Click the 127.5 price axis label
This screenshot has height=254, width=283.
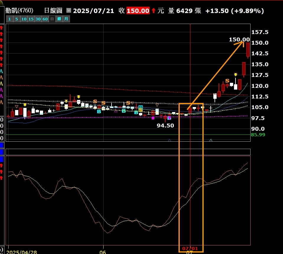click(x=260, y=75)
